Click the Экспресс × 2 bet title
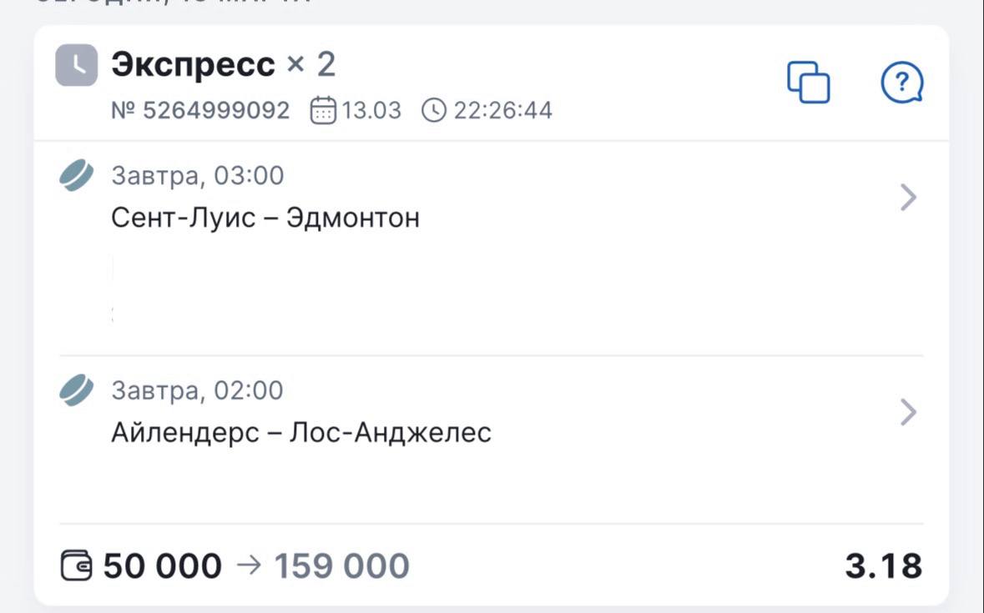 coord(224,64)
